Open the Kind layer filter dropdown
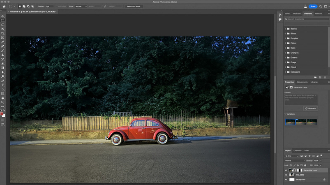The height and width of the screenshot is (185, 330). tap(292, 156)
